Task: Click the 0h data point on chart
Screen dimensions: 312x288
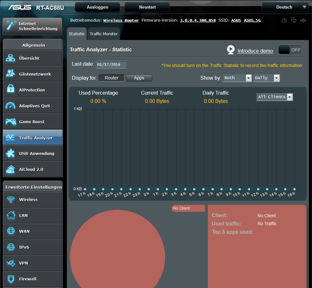Action: (x=149, y=189)
